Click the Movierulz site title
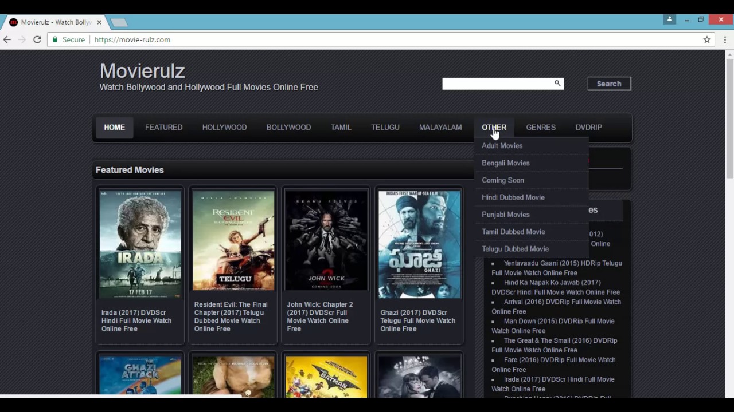The width and height of the screenshot is (734, 412). coord(142,71)
